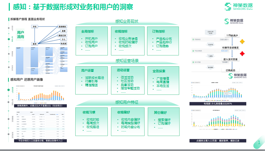Click the 搜索偏好 bullet item
The height and width of the screenshot is (151, 265).
(164, 120)
